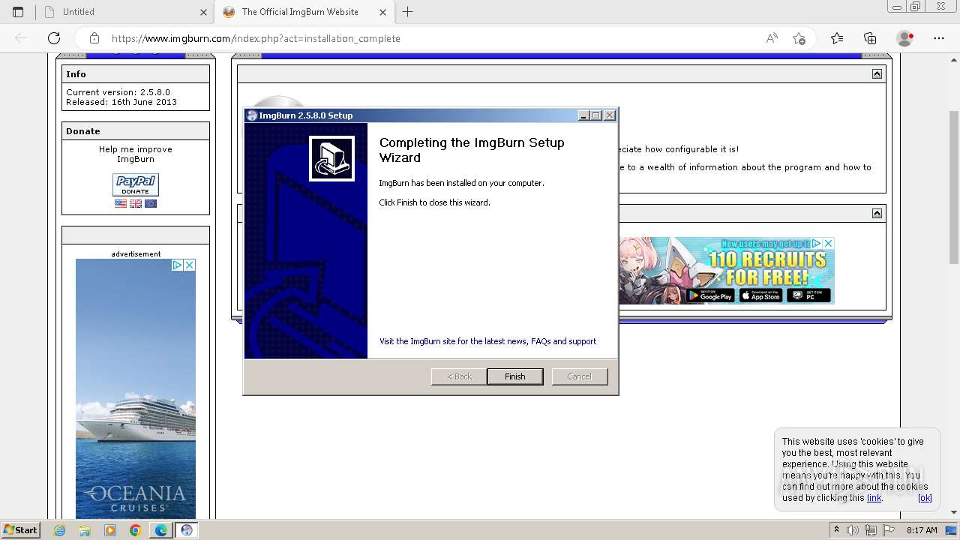Select The Official ImgBurn Website tab

coord(304,12)
